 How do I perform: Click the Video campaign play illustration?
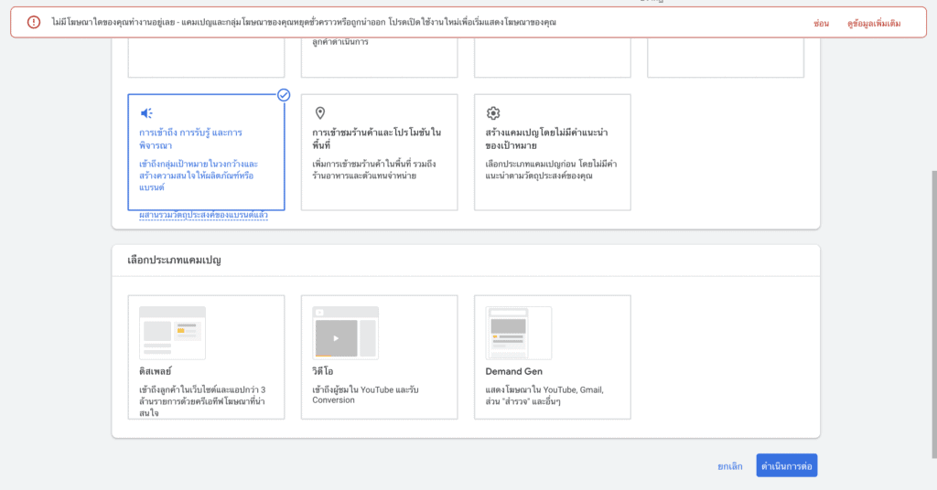pos(345,333)
